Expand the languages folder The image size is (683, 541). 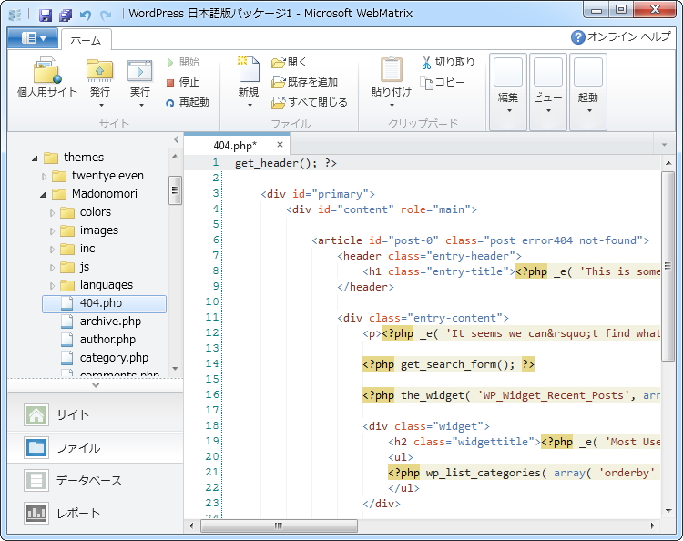(52, 286)
